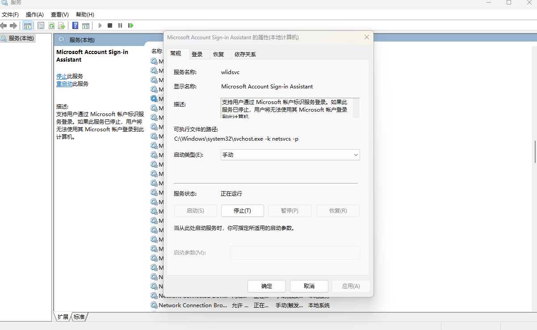Open the 查看(V) menu

60,15
